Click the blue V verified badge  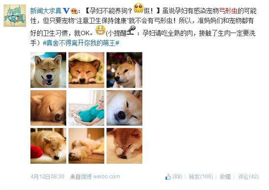coord(66,11)
